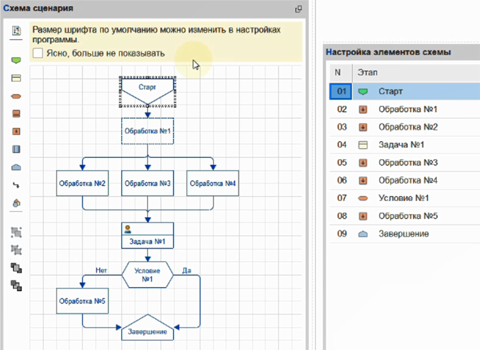This screenshot has height=350, width=480.
Task: Select the Старт block in the diagram
Action: (148, 92)
